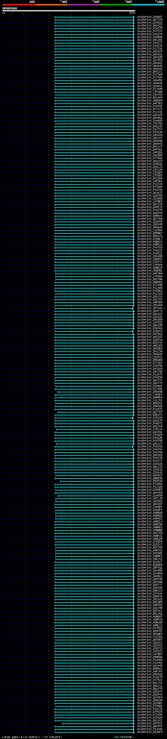Select the label UniRef100_Q9XF73
This screenshot has height=739, width=167.
pyautogui.click(x=150, y=311)
